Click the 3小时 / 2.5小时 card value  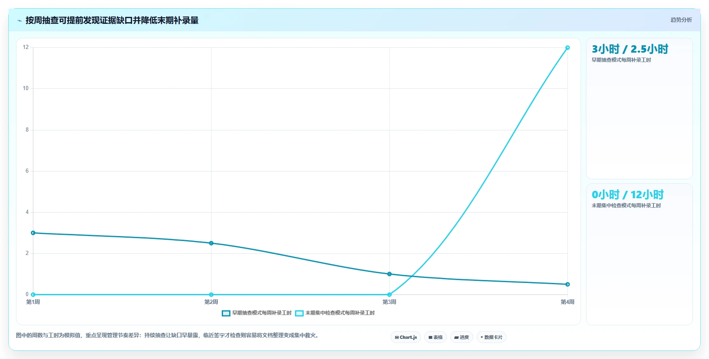(x=630, y=49)
